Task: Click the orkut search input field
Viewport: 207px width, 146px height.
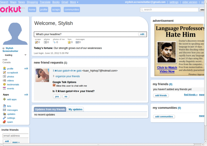Action: click(169, 10)
